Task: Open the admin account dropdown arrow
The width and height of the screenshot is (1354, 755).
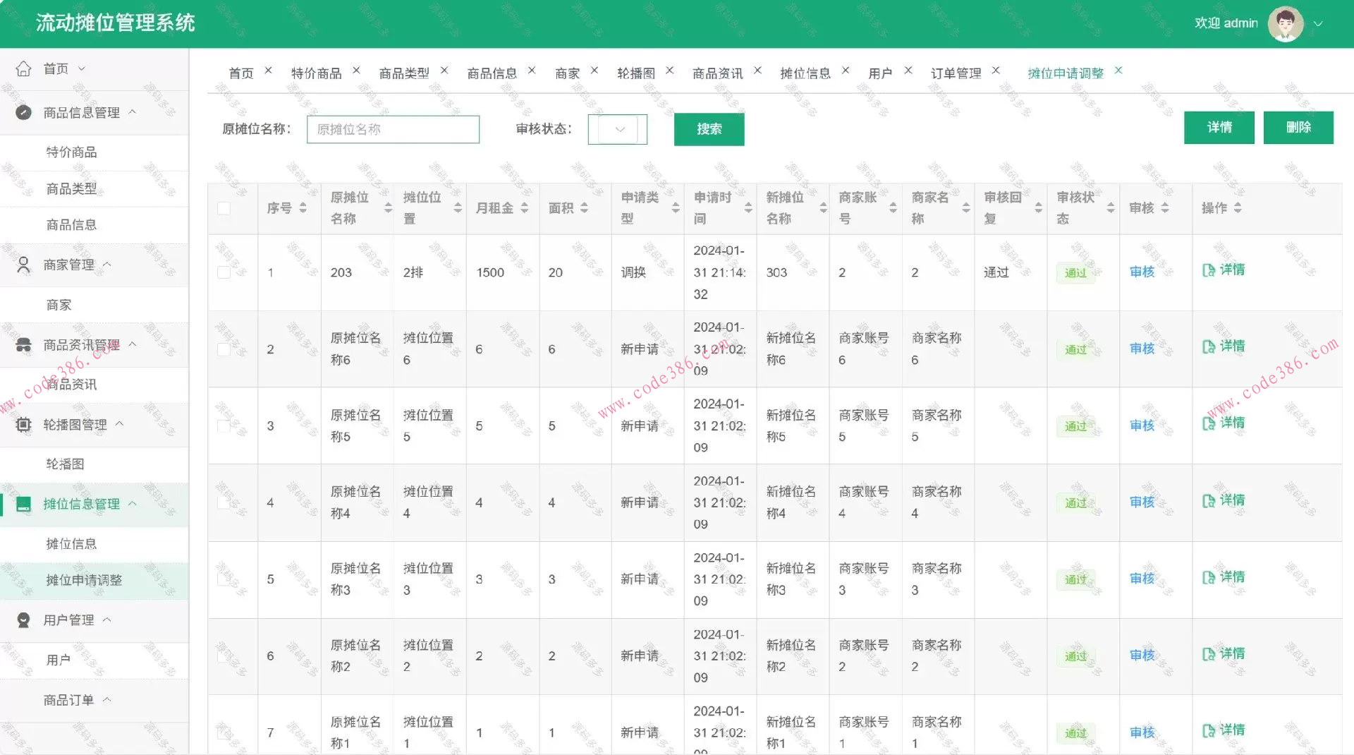Action: [x=1318, y=23]
